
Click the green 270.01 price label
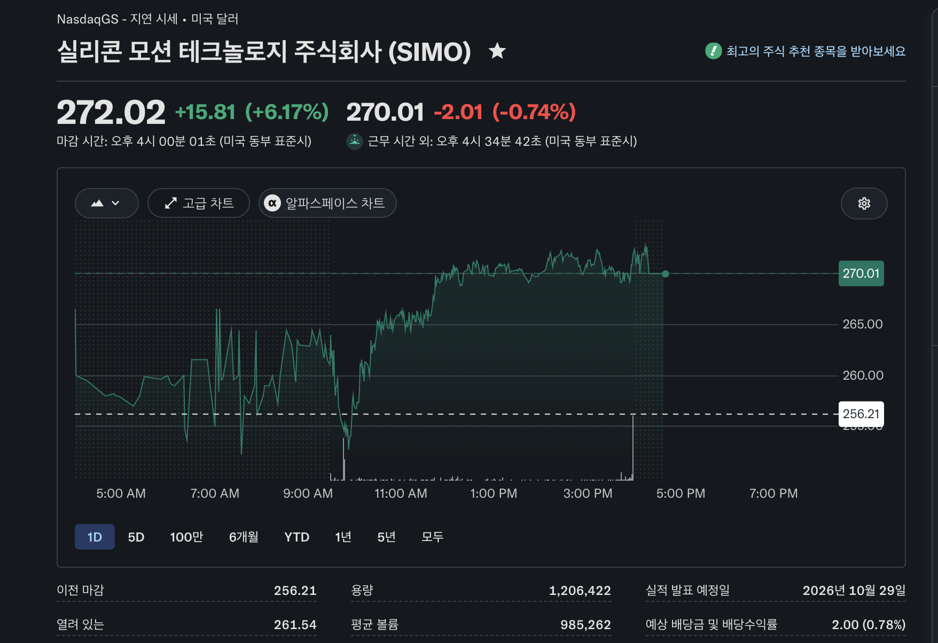coord(861,273)
